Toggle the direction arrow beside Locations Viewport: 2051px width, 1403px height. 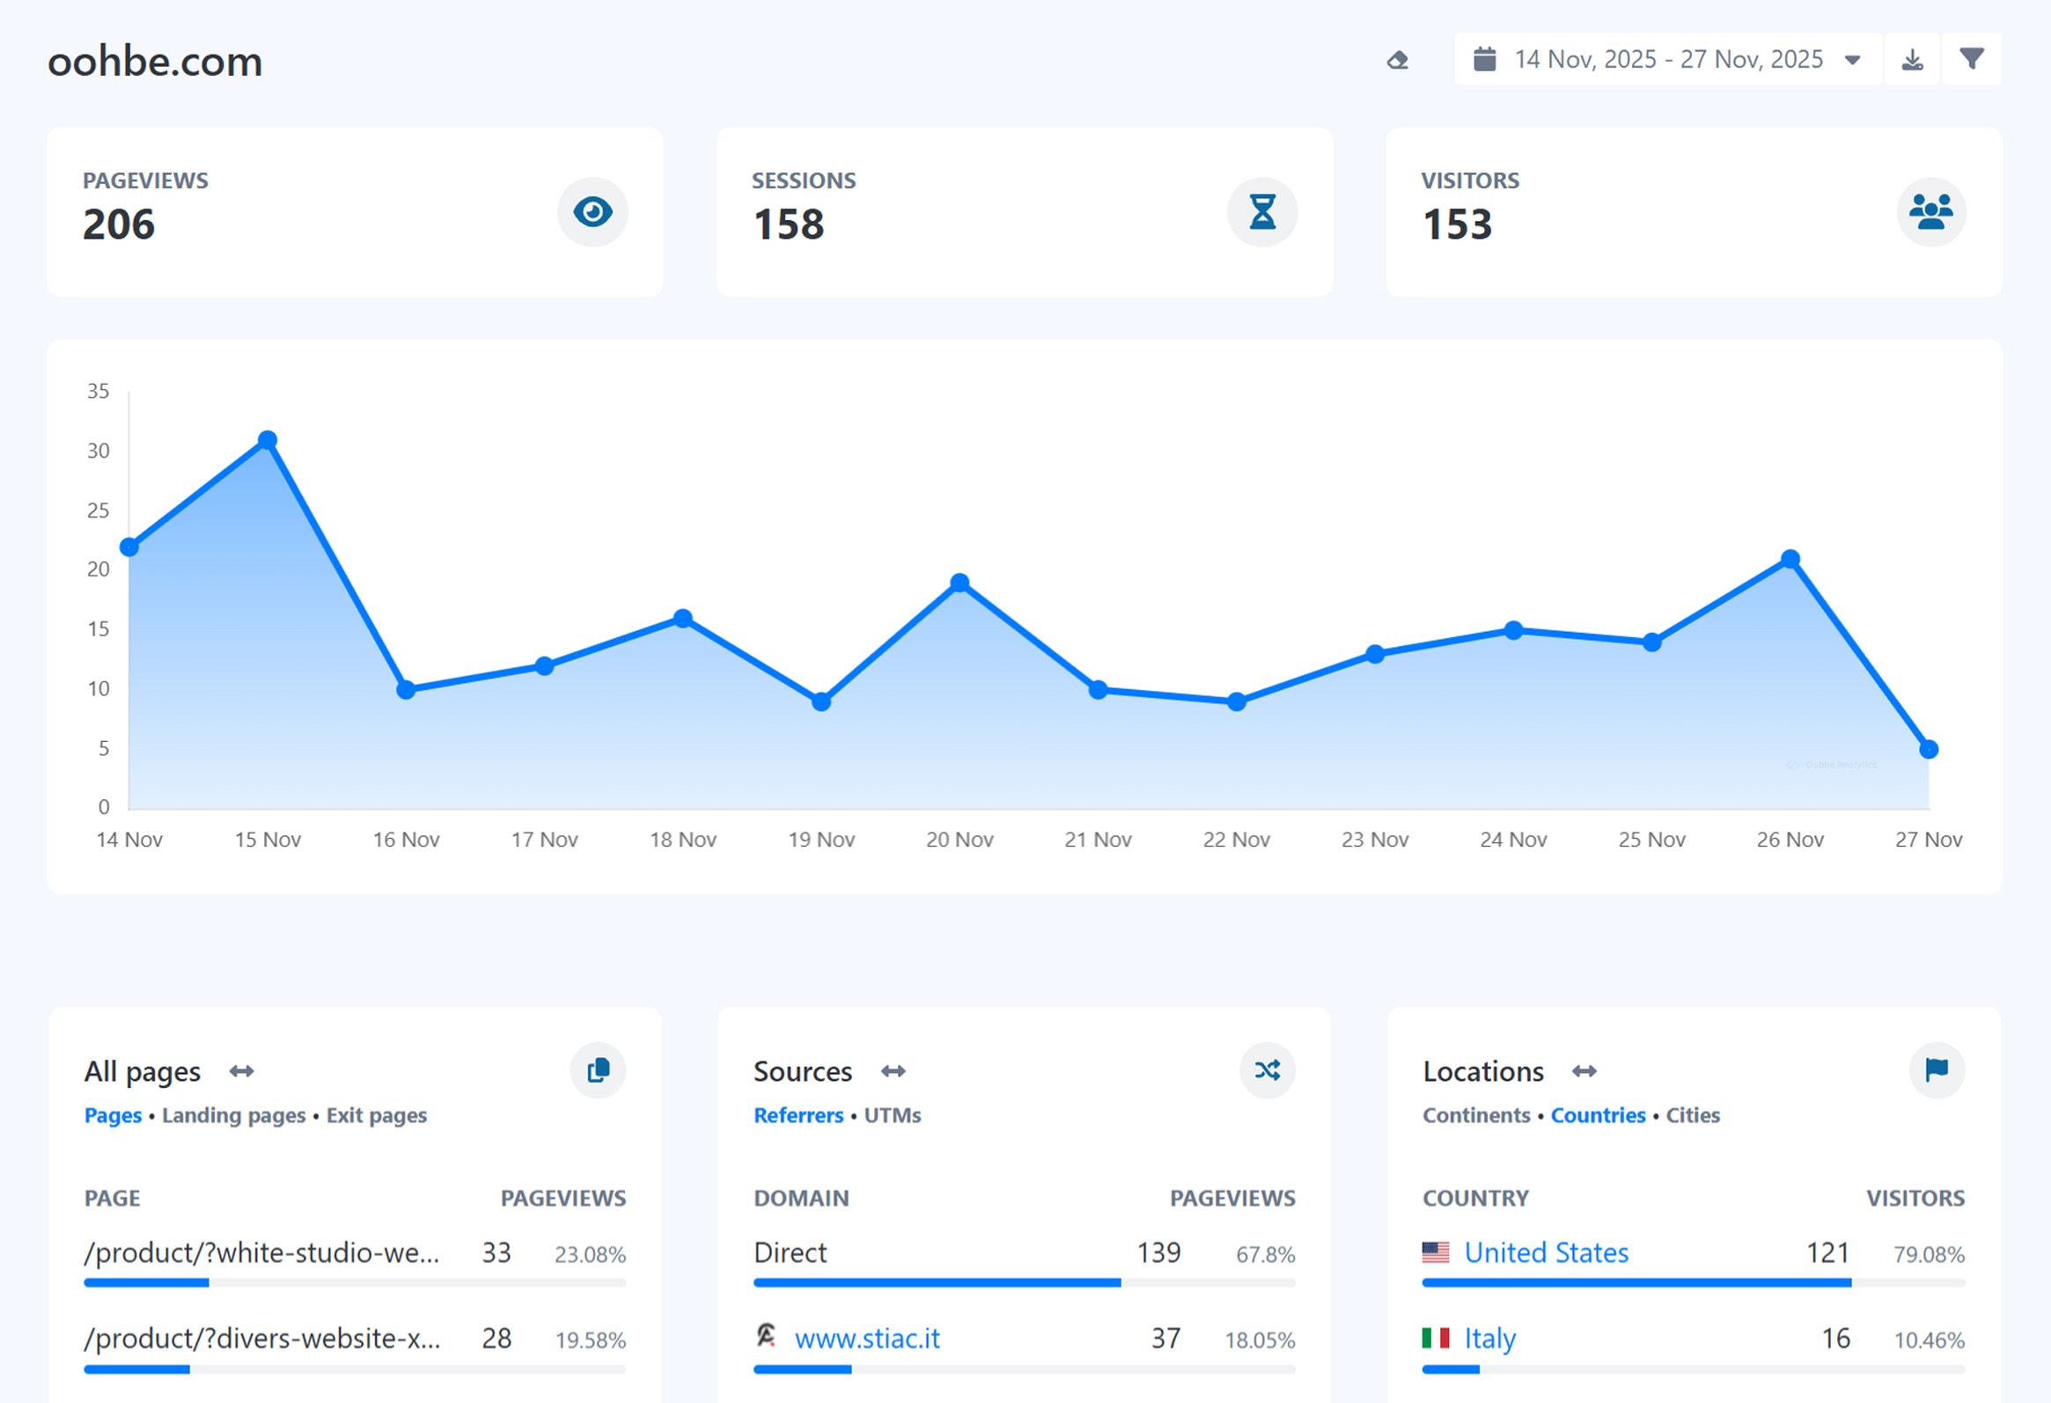[1584, 1070]
